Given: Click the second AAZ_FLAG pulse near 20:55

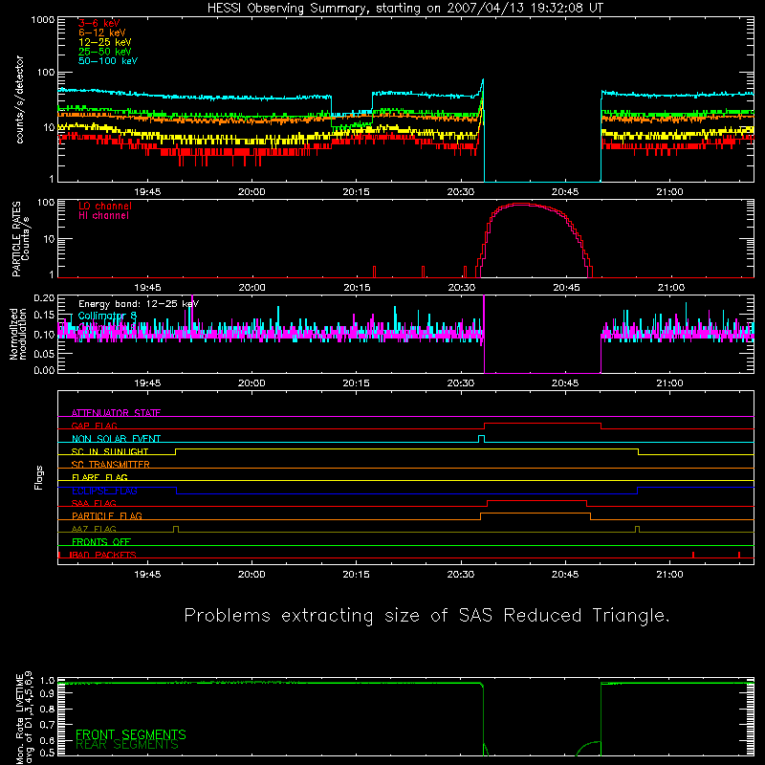Looking at the screenshot, I should 637,529.
